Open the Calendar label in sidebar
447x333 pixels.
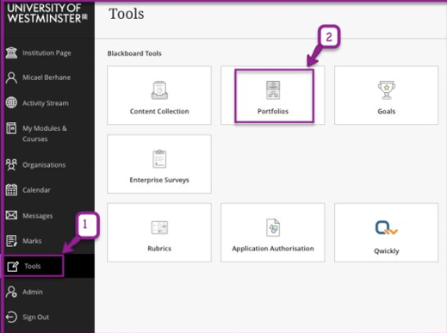click(x=36, y=190)
